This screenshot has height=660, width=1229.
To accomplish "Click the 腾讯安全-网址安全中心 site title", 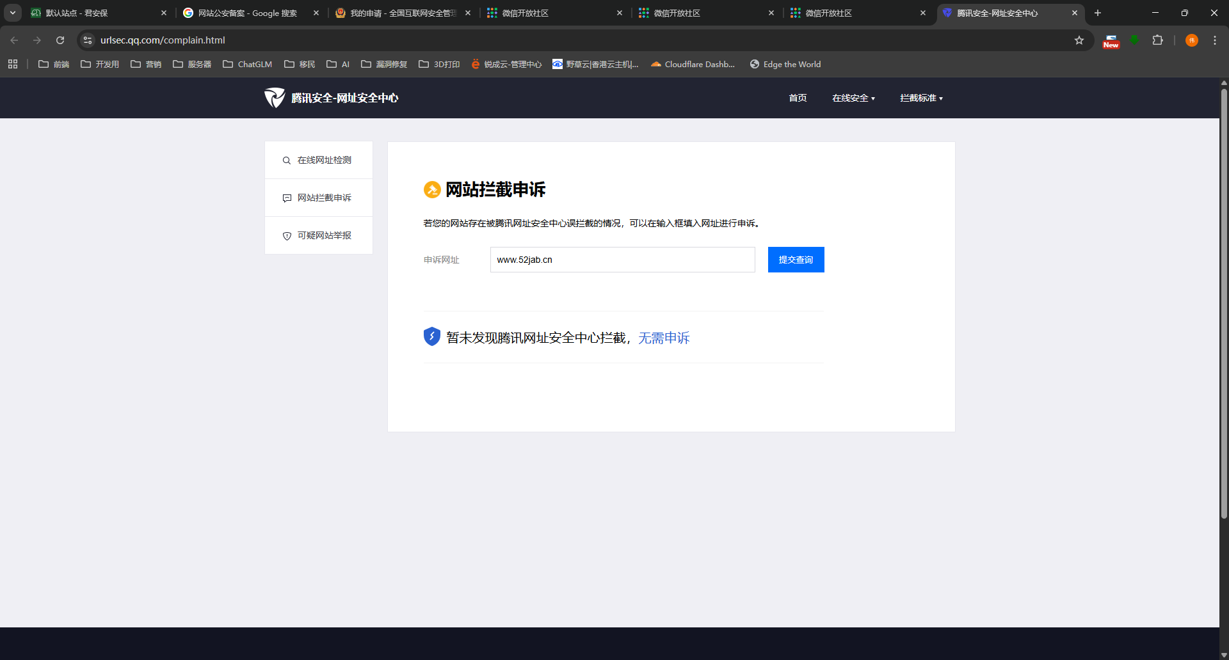I will click(x=345, y=98).
